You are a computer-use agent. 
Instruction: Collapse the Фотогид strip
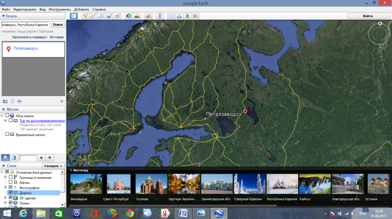point(71,170)
